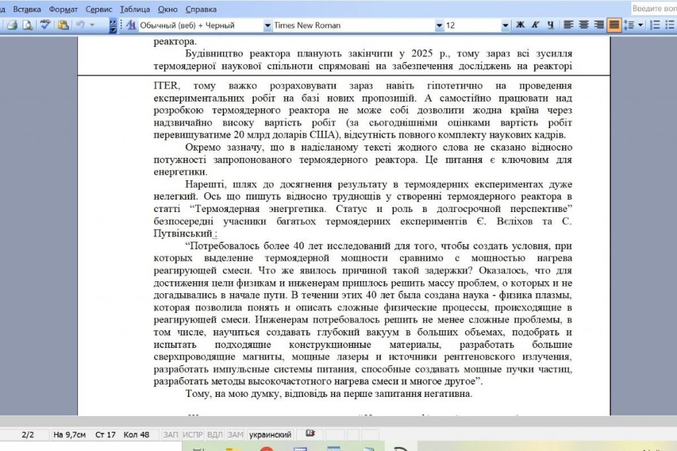677x451 pixels.
Task: Click the Print icon in toolbar
Action: coord(12,25)
